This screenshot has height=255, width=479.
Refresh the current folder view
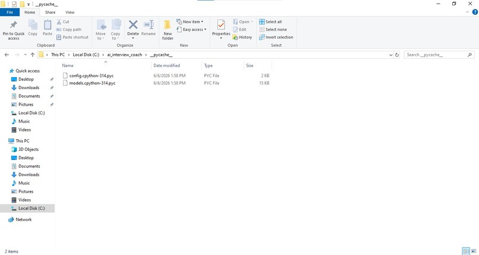[x=397, y=55]
